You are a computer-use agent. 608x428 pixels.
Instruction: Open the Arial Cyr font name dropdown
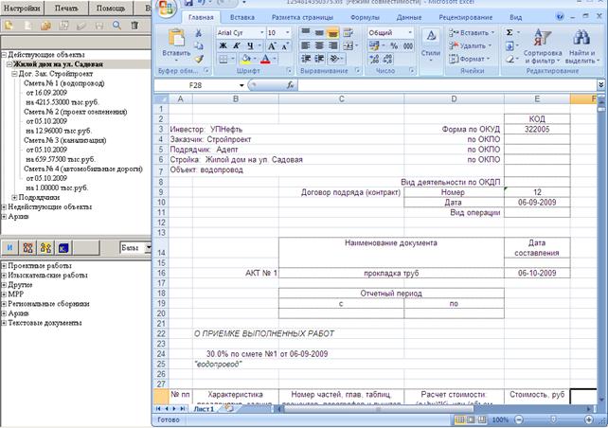[261, 33]
